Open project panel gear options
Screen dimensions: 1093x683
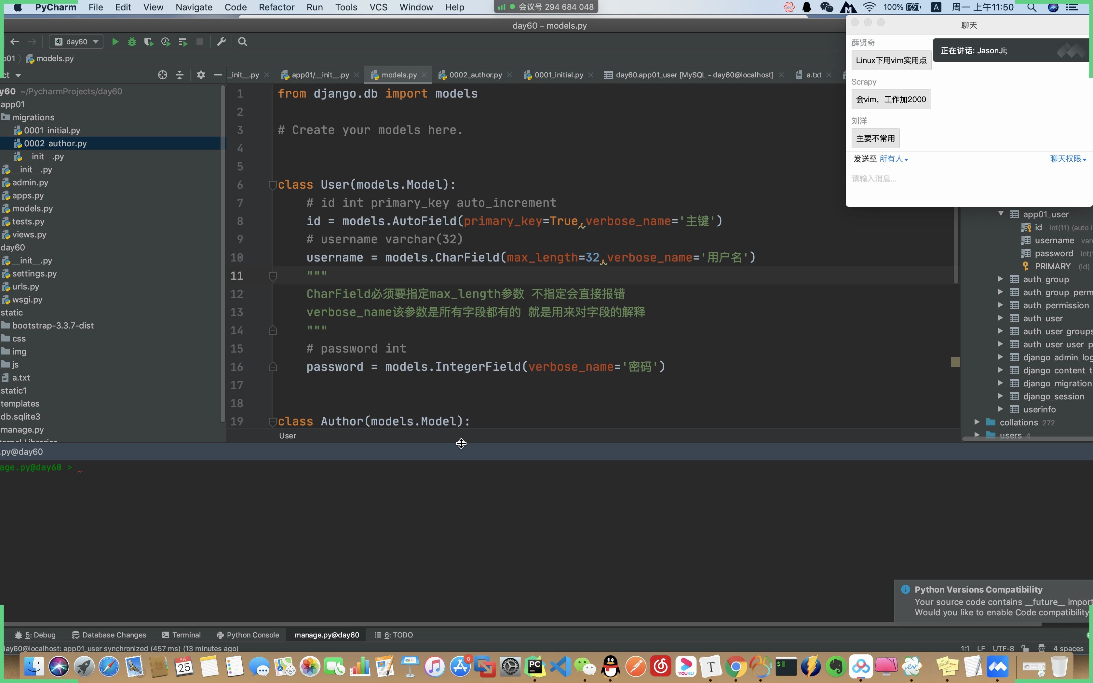(201, 75)
